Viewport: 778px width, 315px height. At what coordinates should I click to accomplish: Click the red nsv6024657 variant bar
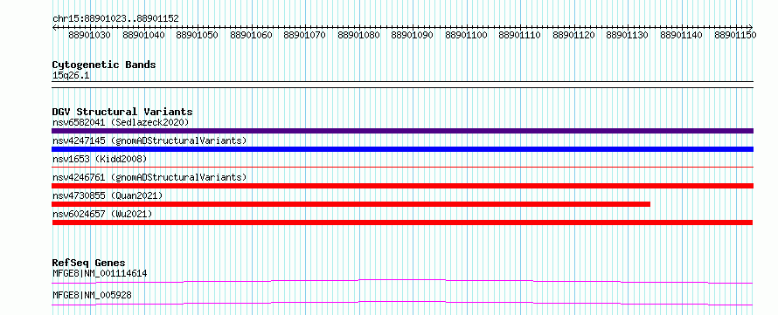402,223
